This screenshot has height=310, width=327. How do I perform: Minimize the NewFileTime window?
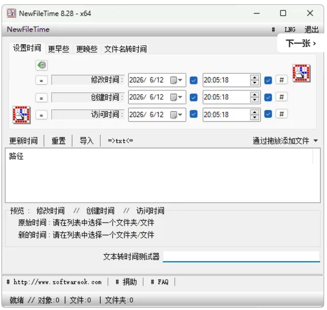click(257, 13)
